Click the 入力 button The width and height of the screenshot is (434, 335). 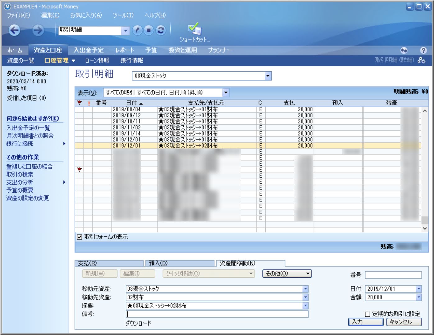pos(366,322)
